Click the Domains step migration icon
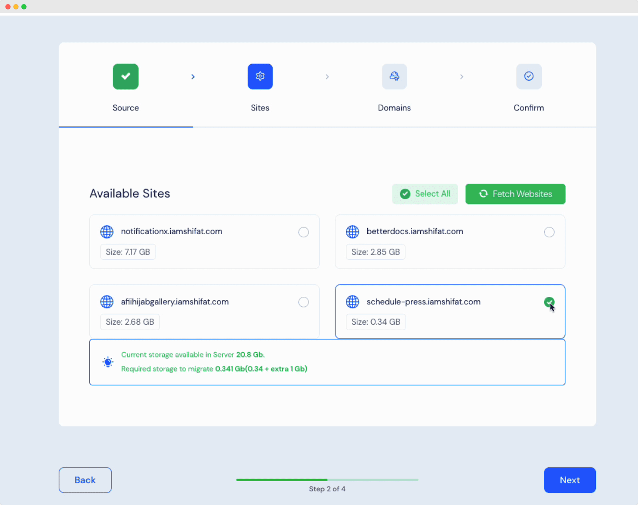 [x=394, y=76]
